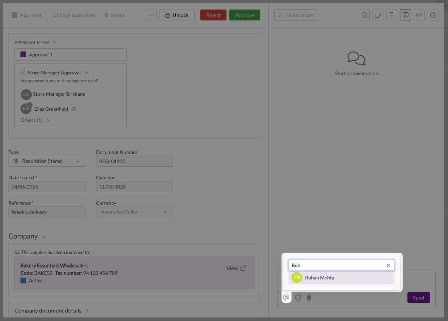Click the Document Number field REQ-01107
The image size is (448, 321).
pyautogui.click(x=134, y=161)
